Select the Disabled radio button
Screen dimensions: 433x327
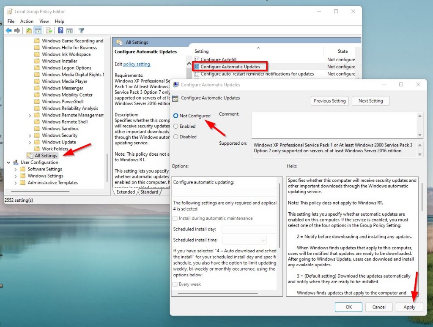pos(175,137)
